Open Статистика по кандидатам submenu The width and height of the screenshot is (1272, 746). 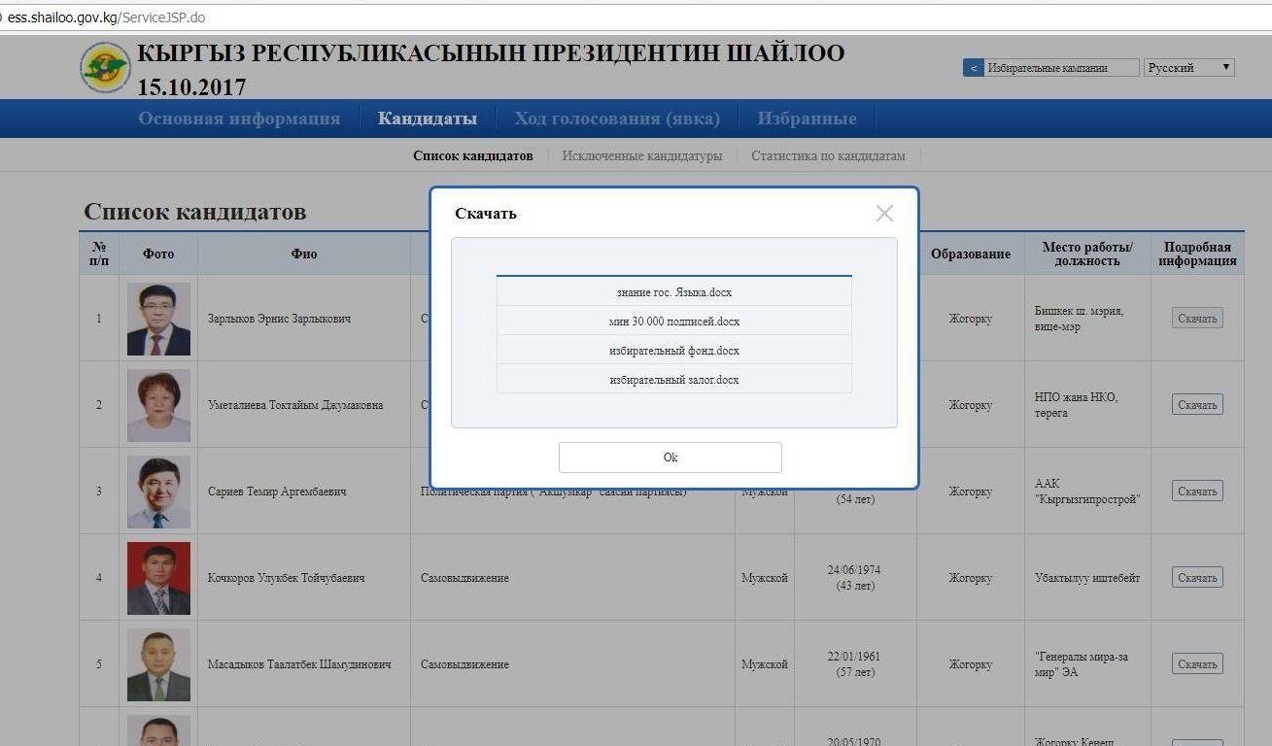[x=828, y=155]
